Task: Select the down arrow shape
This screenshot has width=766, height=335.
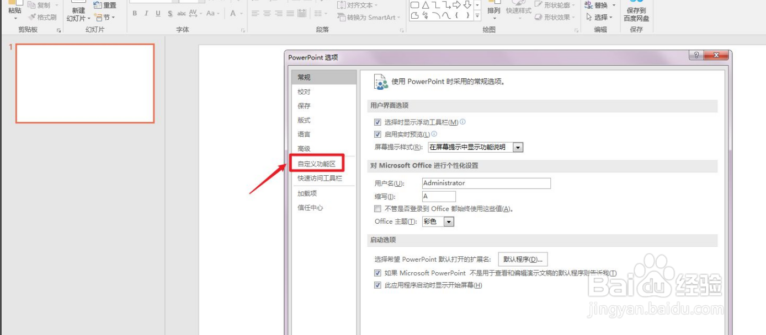Action: tap(467, 5)
